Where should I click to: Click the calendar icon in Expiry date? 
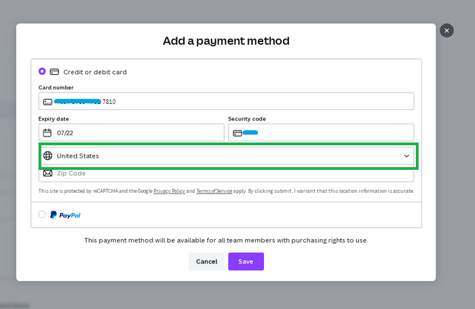pos(47,133)
